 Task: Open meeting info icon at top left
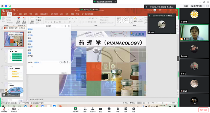2,6
